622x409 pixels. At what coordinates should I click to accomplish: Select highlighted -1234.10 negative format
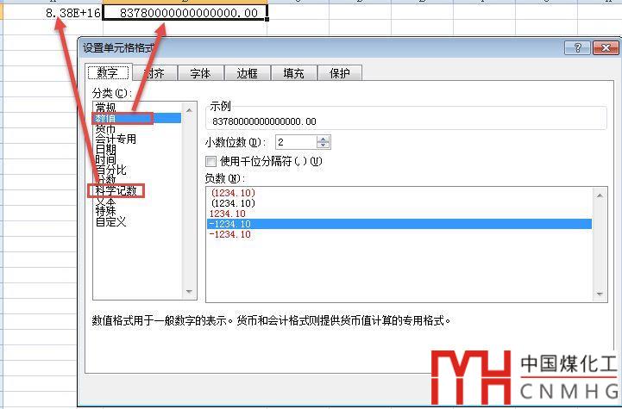399,224
